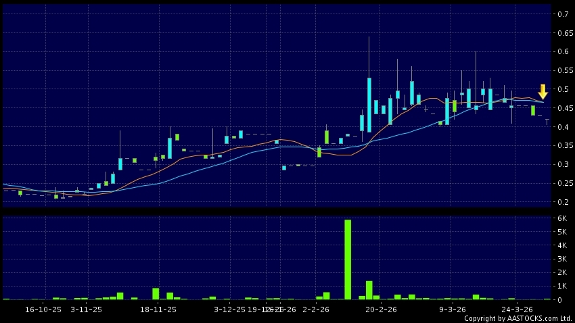Select the 24-3-26 date label
The width and height of the screenshot is (575, 323).
[x=517, y=309]
